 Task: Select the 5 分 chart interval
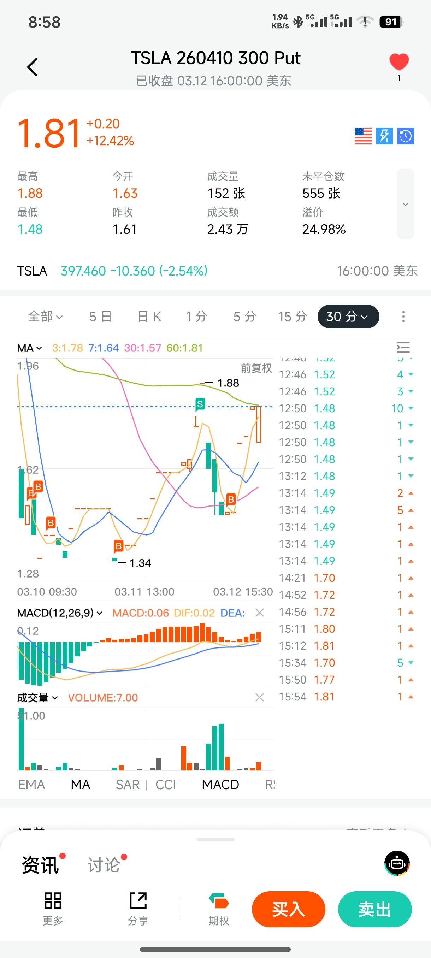point(245,317)
